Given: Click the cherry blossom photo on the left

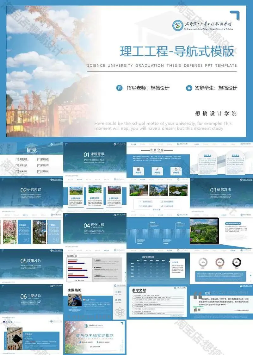Looking at the screenshot, I should (x=10, y=232).
